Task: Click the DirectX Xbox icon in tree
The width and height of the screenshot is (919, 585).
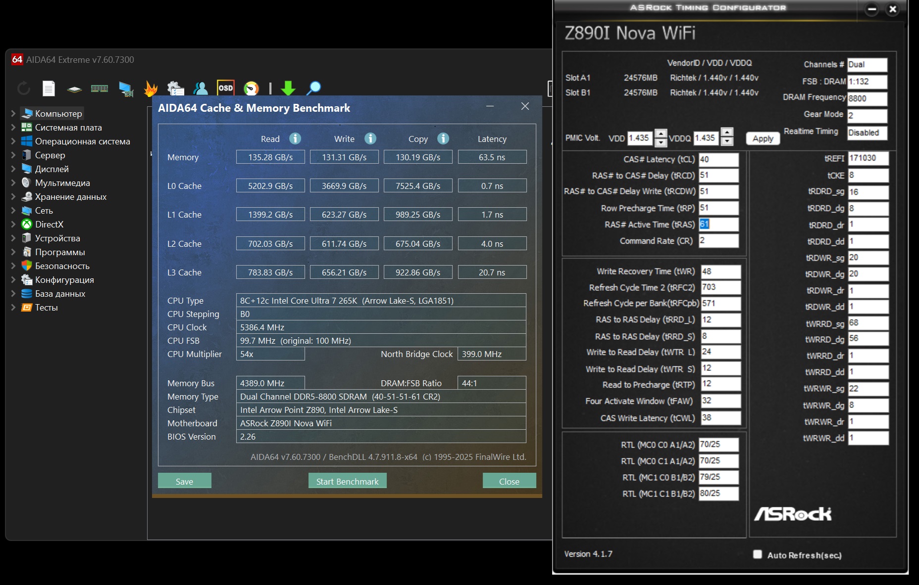Action: coord(27,224)
